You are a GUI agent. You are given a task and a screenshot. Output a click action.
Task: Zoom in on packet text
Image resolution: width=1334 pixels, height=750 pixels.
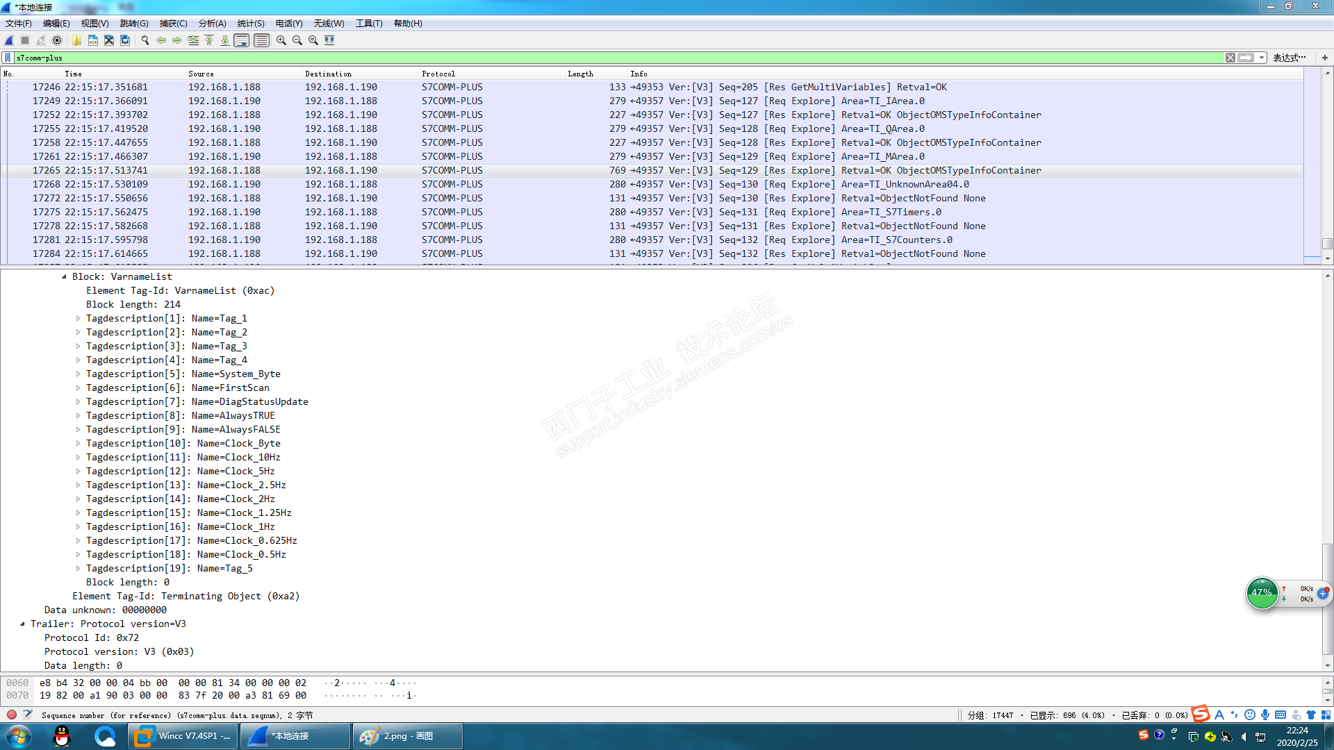[x=281, y=40]
